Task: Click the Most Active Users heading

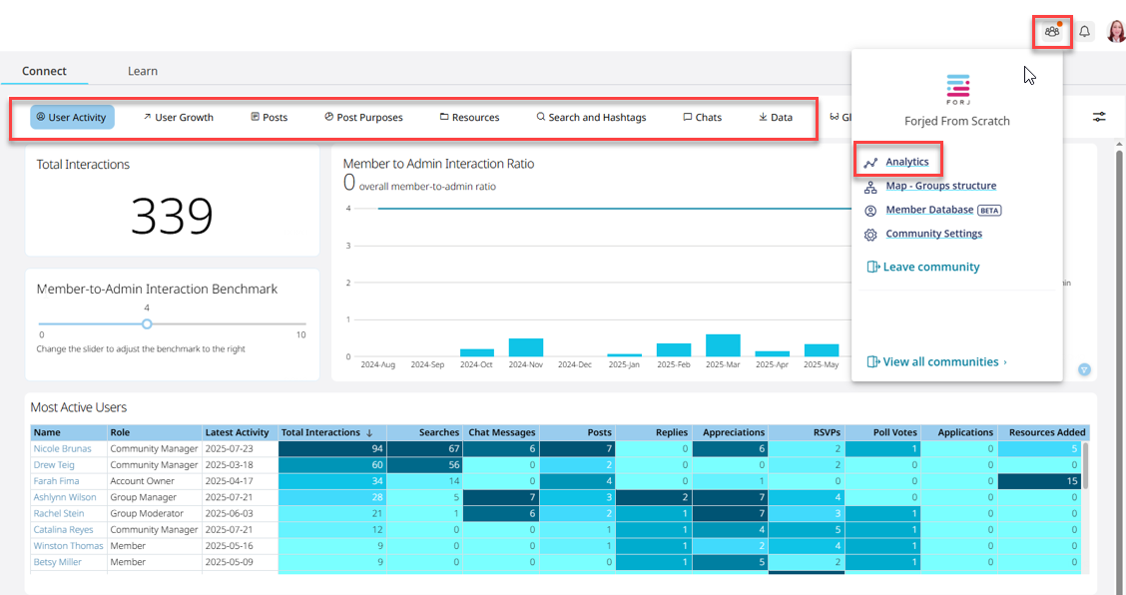Action: (x=78, y=407)
